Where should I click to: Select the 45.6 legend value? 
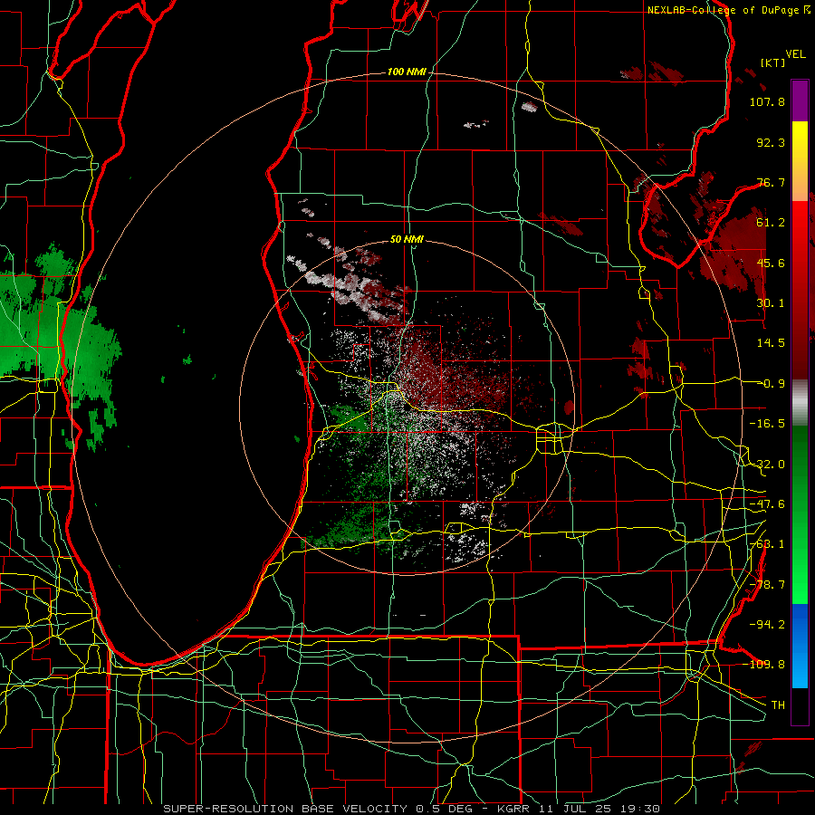771,263
